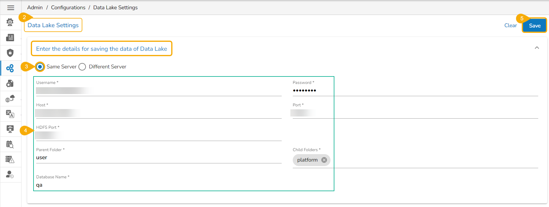Open the server warning sidebar icon

click(x=10, y=160)
